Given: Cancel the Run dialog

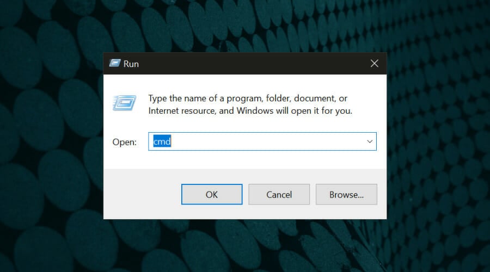Looking at the screenshot, I should coord(279,194).
